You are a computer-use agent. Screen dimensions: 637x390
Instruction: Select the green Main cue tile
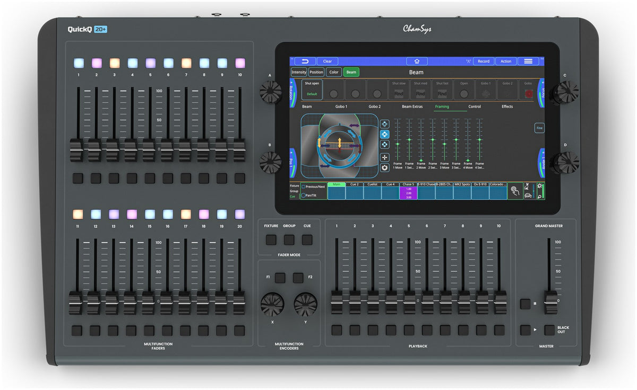pyautogui.click(x=336, y=191)
